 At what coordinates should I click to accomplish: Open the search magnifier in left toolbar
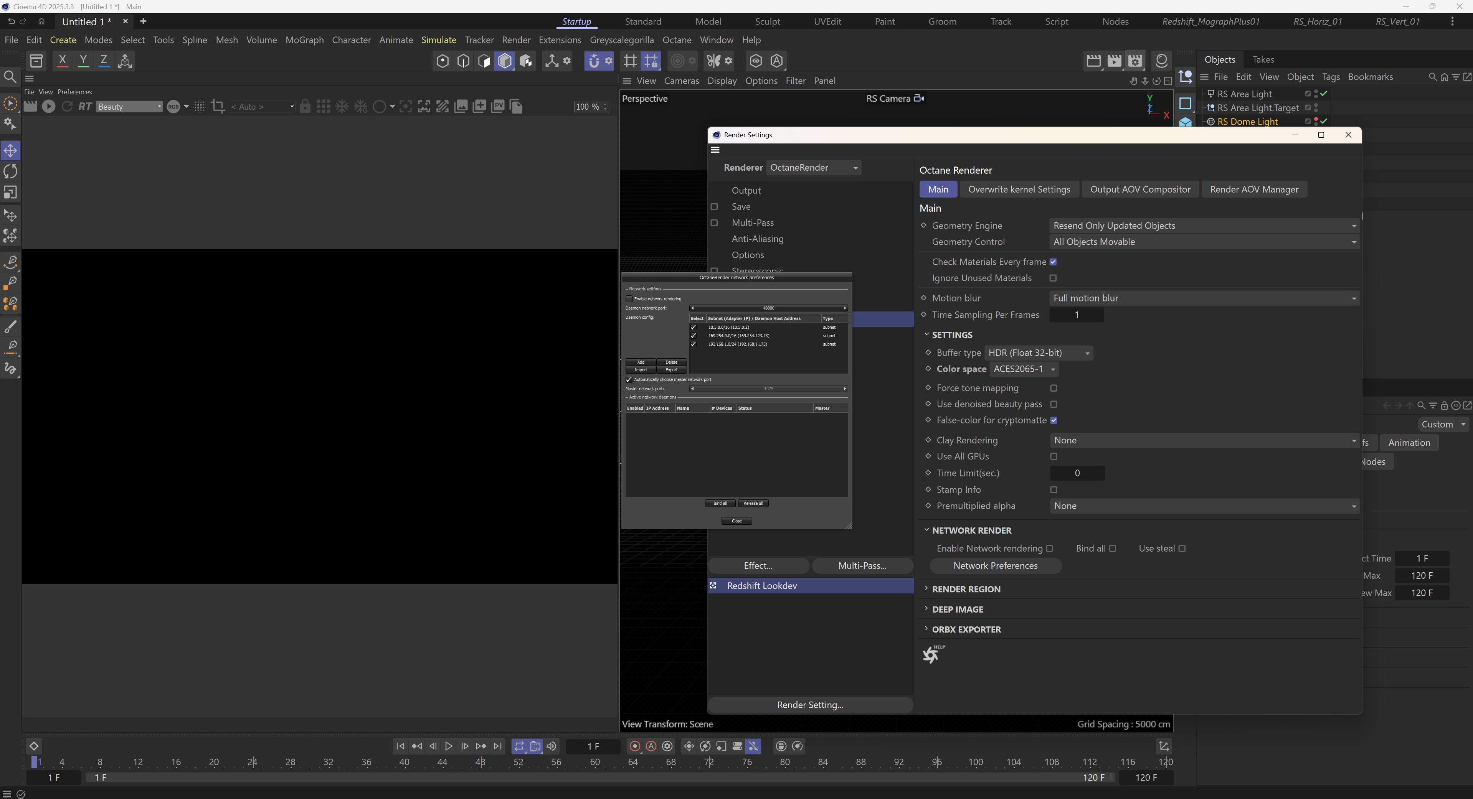pos(10,77)
